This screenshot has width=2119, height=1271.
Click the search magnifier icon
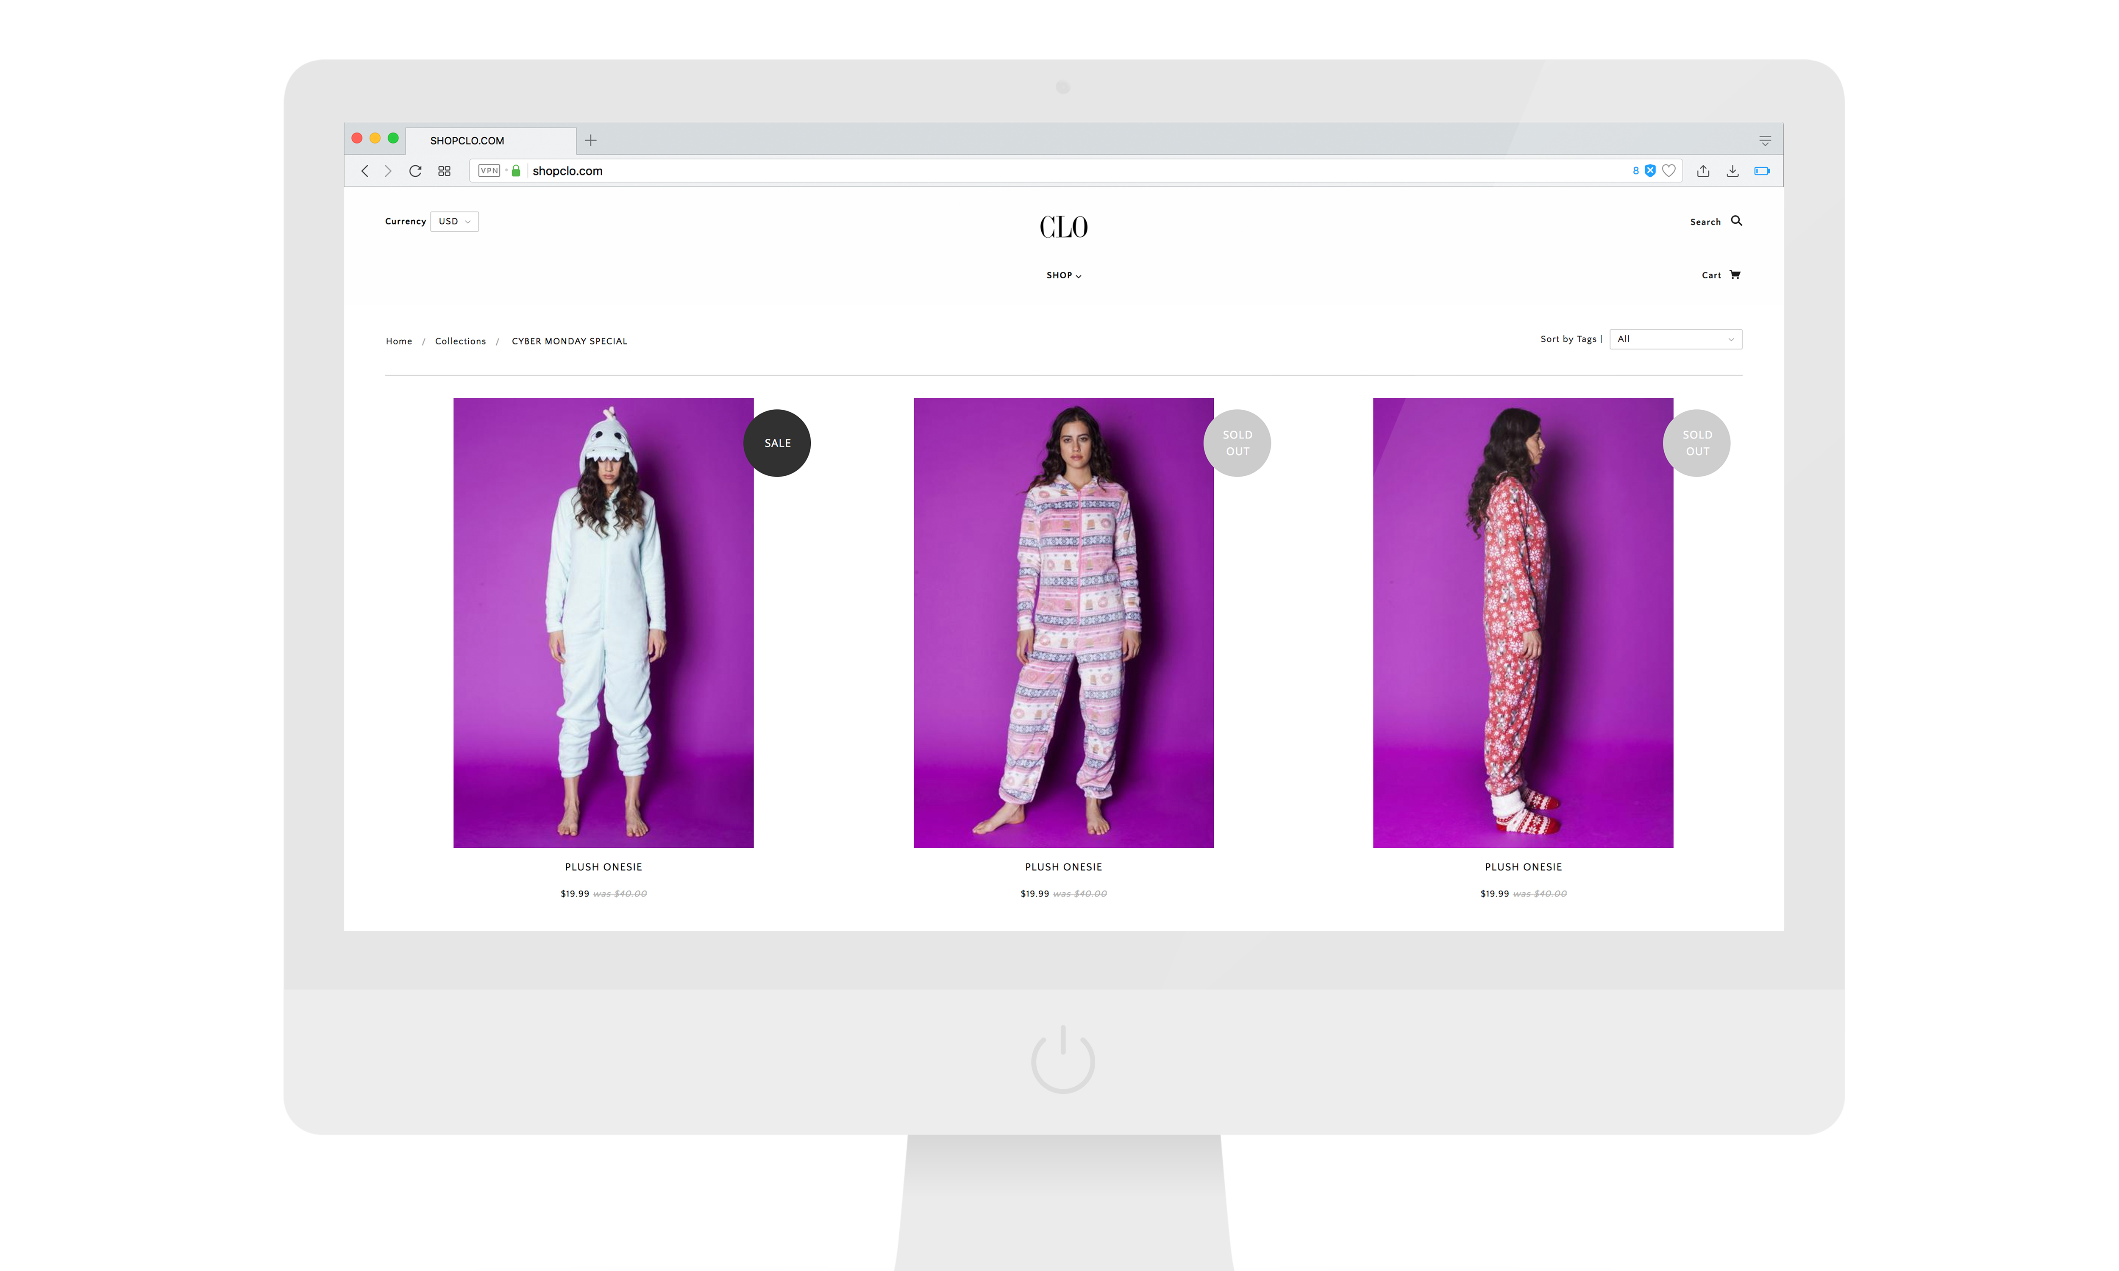pyautogui.click(x=1736, y=221)
